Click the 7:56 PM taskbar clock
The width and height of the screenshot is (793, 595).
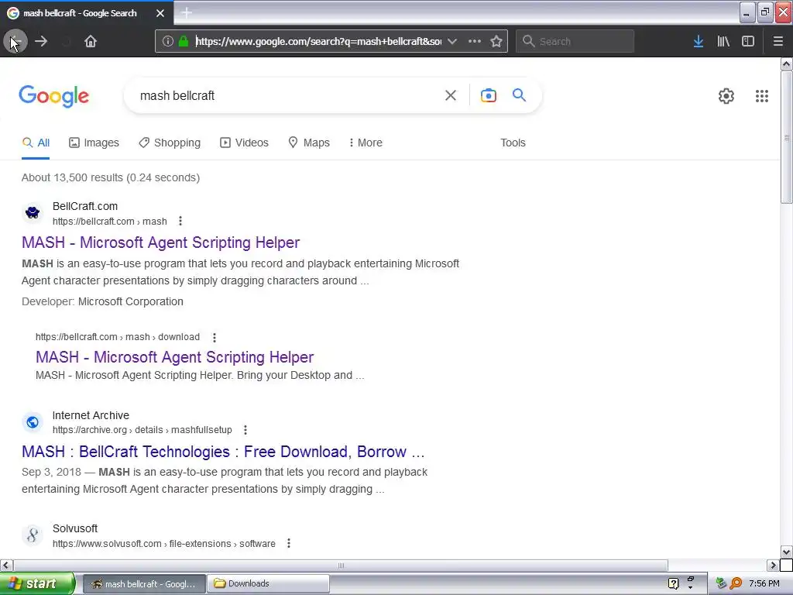pyautogui.click(x=764, y=584)
